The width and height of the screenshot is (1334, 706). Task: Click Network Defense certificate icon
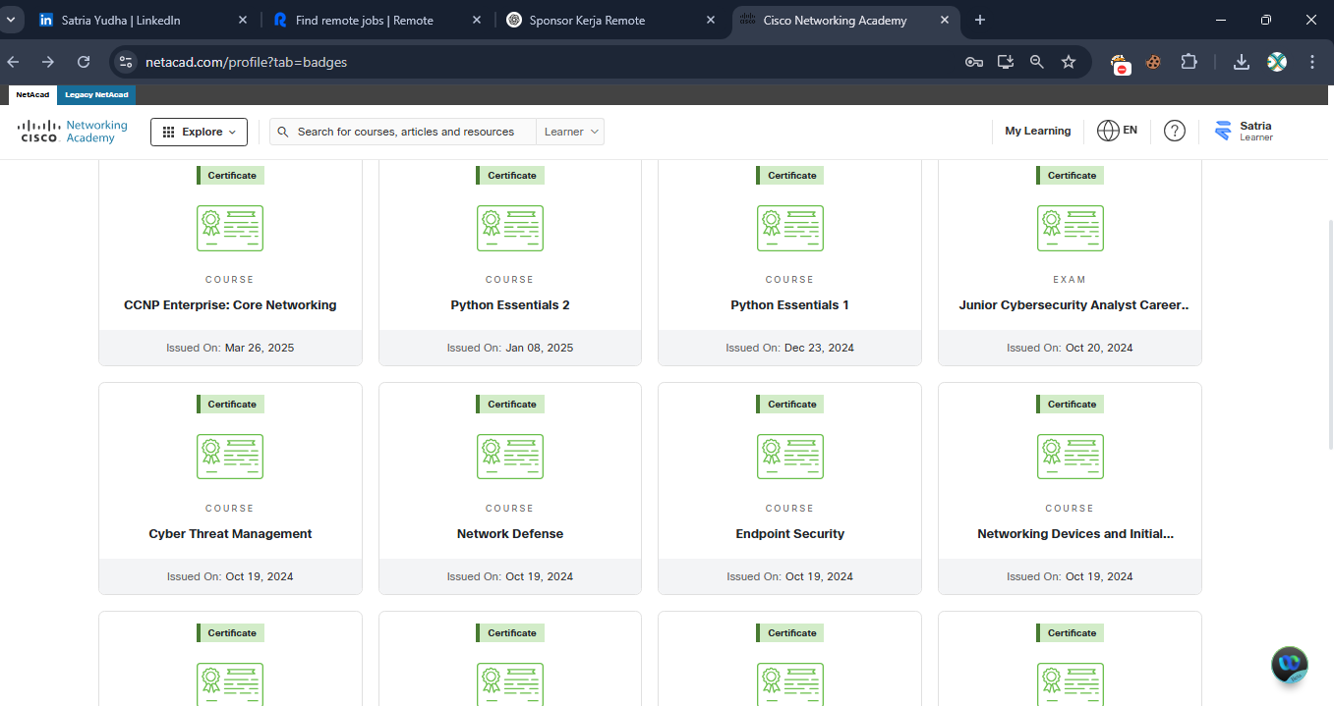510,457
